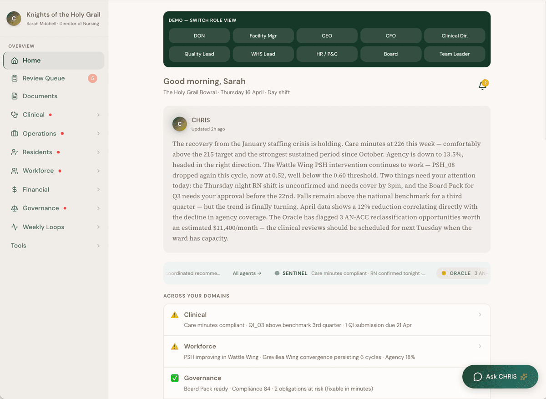Select the Operations briefcase icon

[x=15, y=133]
